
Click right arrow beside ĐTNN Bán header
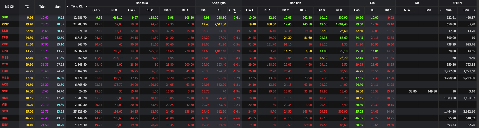click(x=474, y=10)
